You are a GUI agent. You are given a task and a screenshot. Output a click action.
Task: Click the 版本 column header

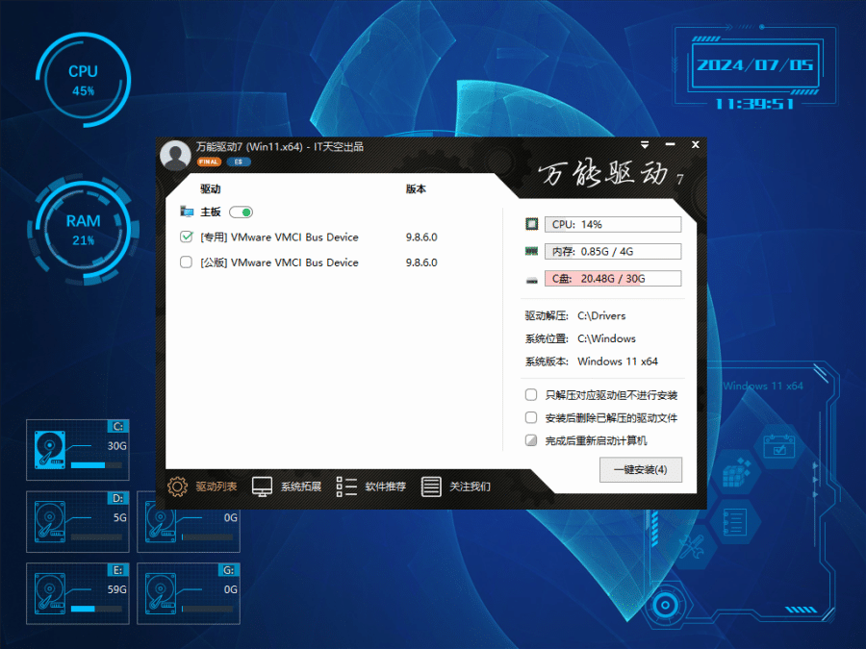point(416,188)
